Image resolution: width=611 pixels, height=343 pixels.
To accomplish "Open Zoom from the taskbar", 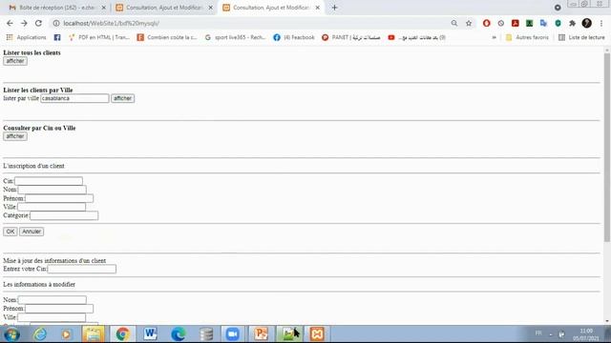I will pyautogui.click(x=233, y=334).
